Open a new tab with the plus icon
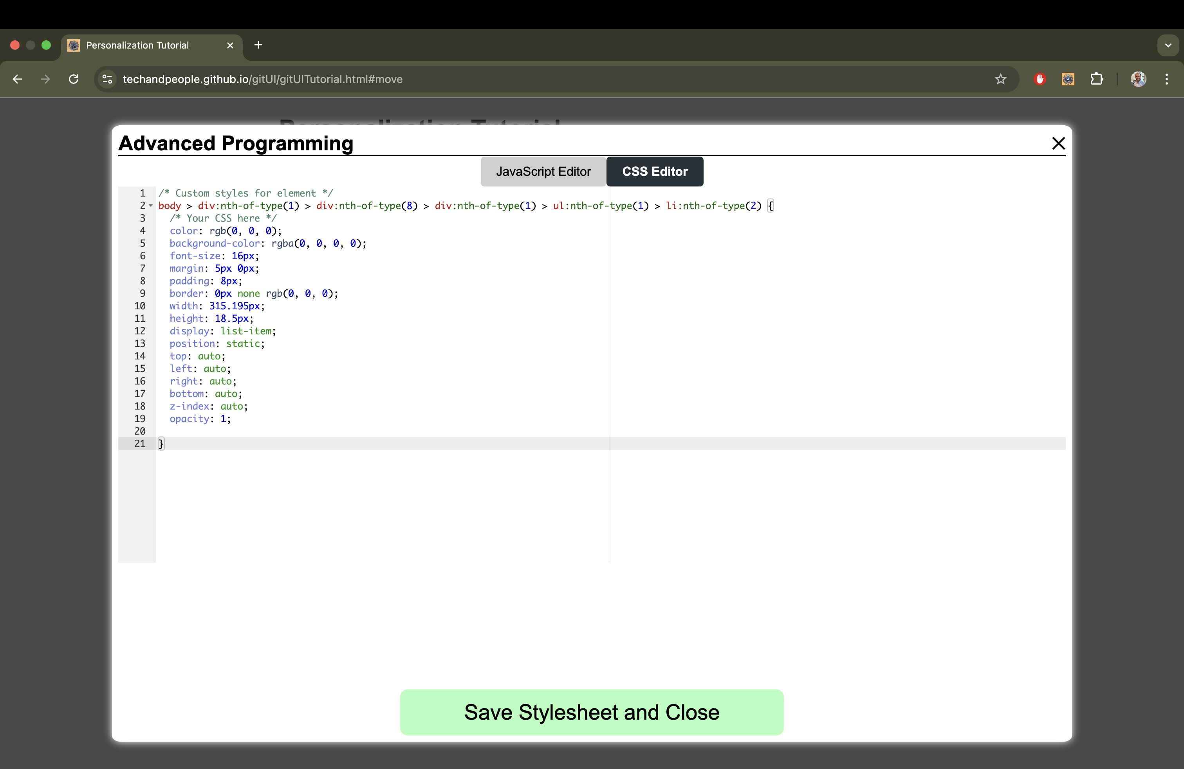The width and height of the screenshot is (1184, 769). (x=258, y=45)
